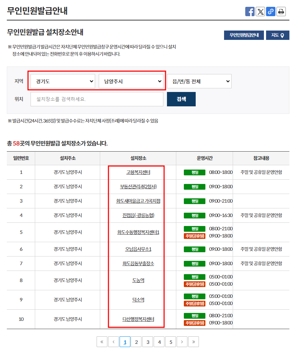Click the 무인민원발급안내 button

244,35
